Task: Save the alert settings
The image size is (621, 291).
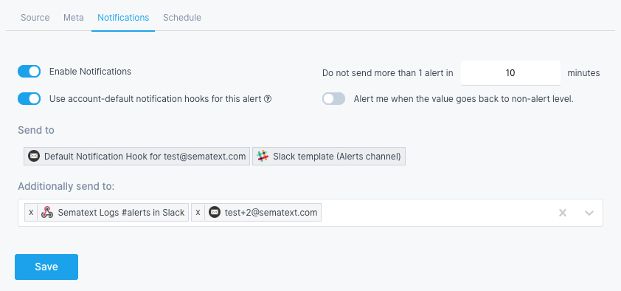Action: pyautogui.click(x=46, y=267)
